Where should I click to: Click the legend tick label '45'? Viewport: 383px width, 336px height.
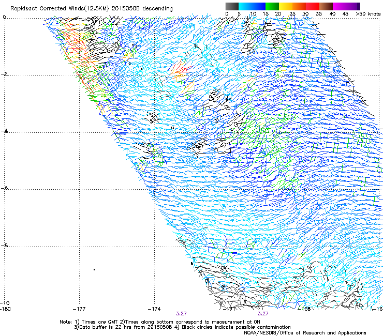pos(345,14)
